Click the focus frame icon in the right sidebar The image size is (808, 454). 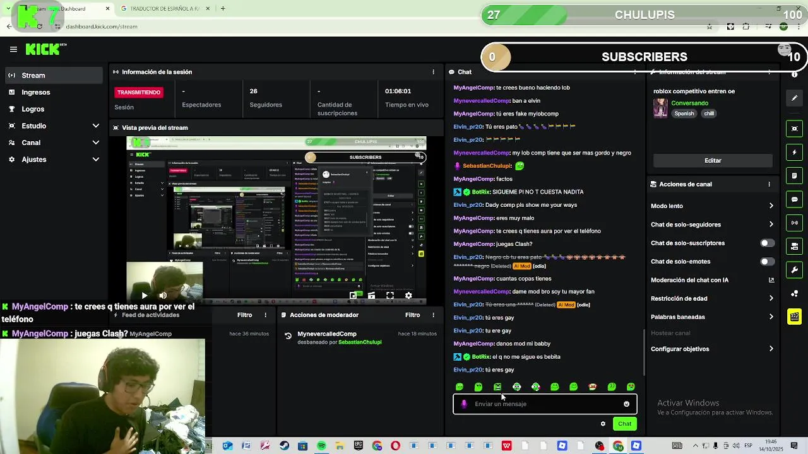point(794,129)
